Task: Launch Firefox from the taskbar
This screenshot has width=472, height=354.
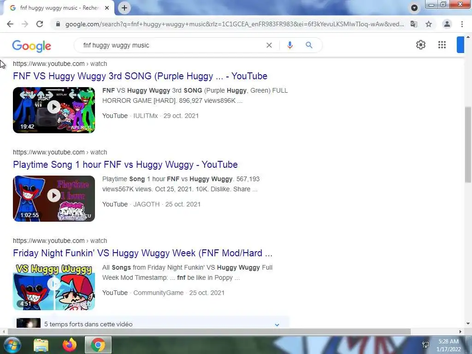Action: tap(70, 345)
